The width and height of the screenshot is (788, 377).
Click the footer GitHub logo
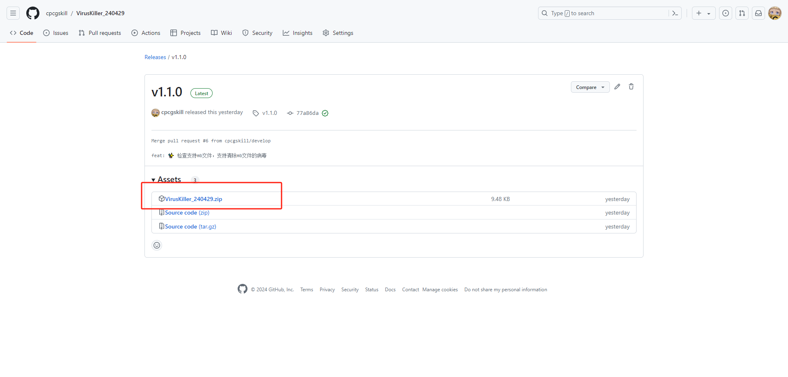click(243, 289)
